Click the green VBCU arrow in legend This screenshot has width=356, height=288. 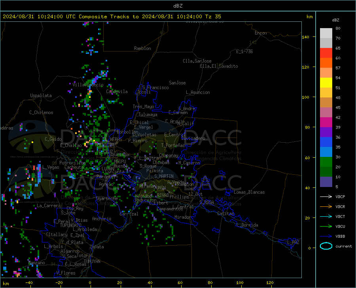[x=326, y=227]
